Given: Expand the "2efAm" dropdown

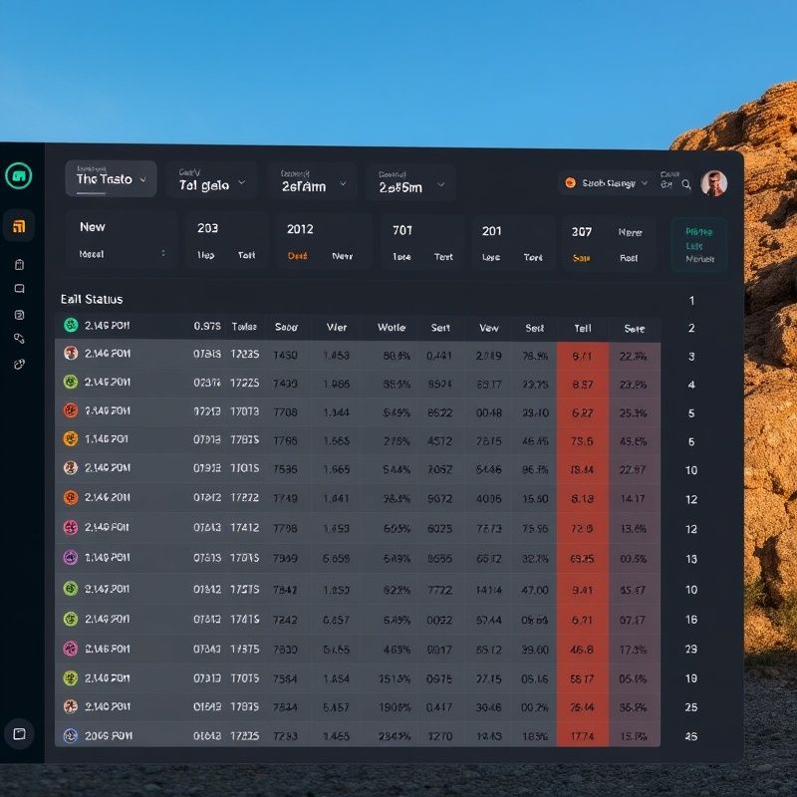Looking at the screenshot, I should (x=312, y=182).
